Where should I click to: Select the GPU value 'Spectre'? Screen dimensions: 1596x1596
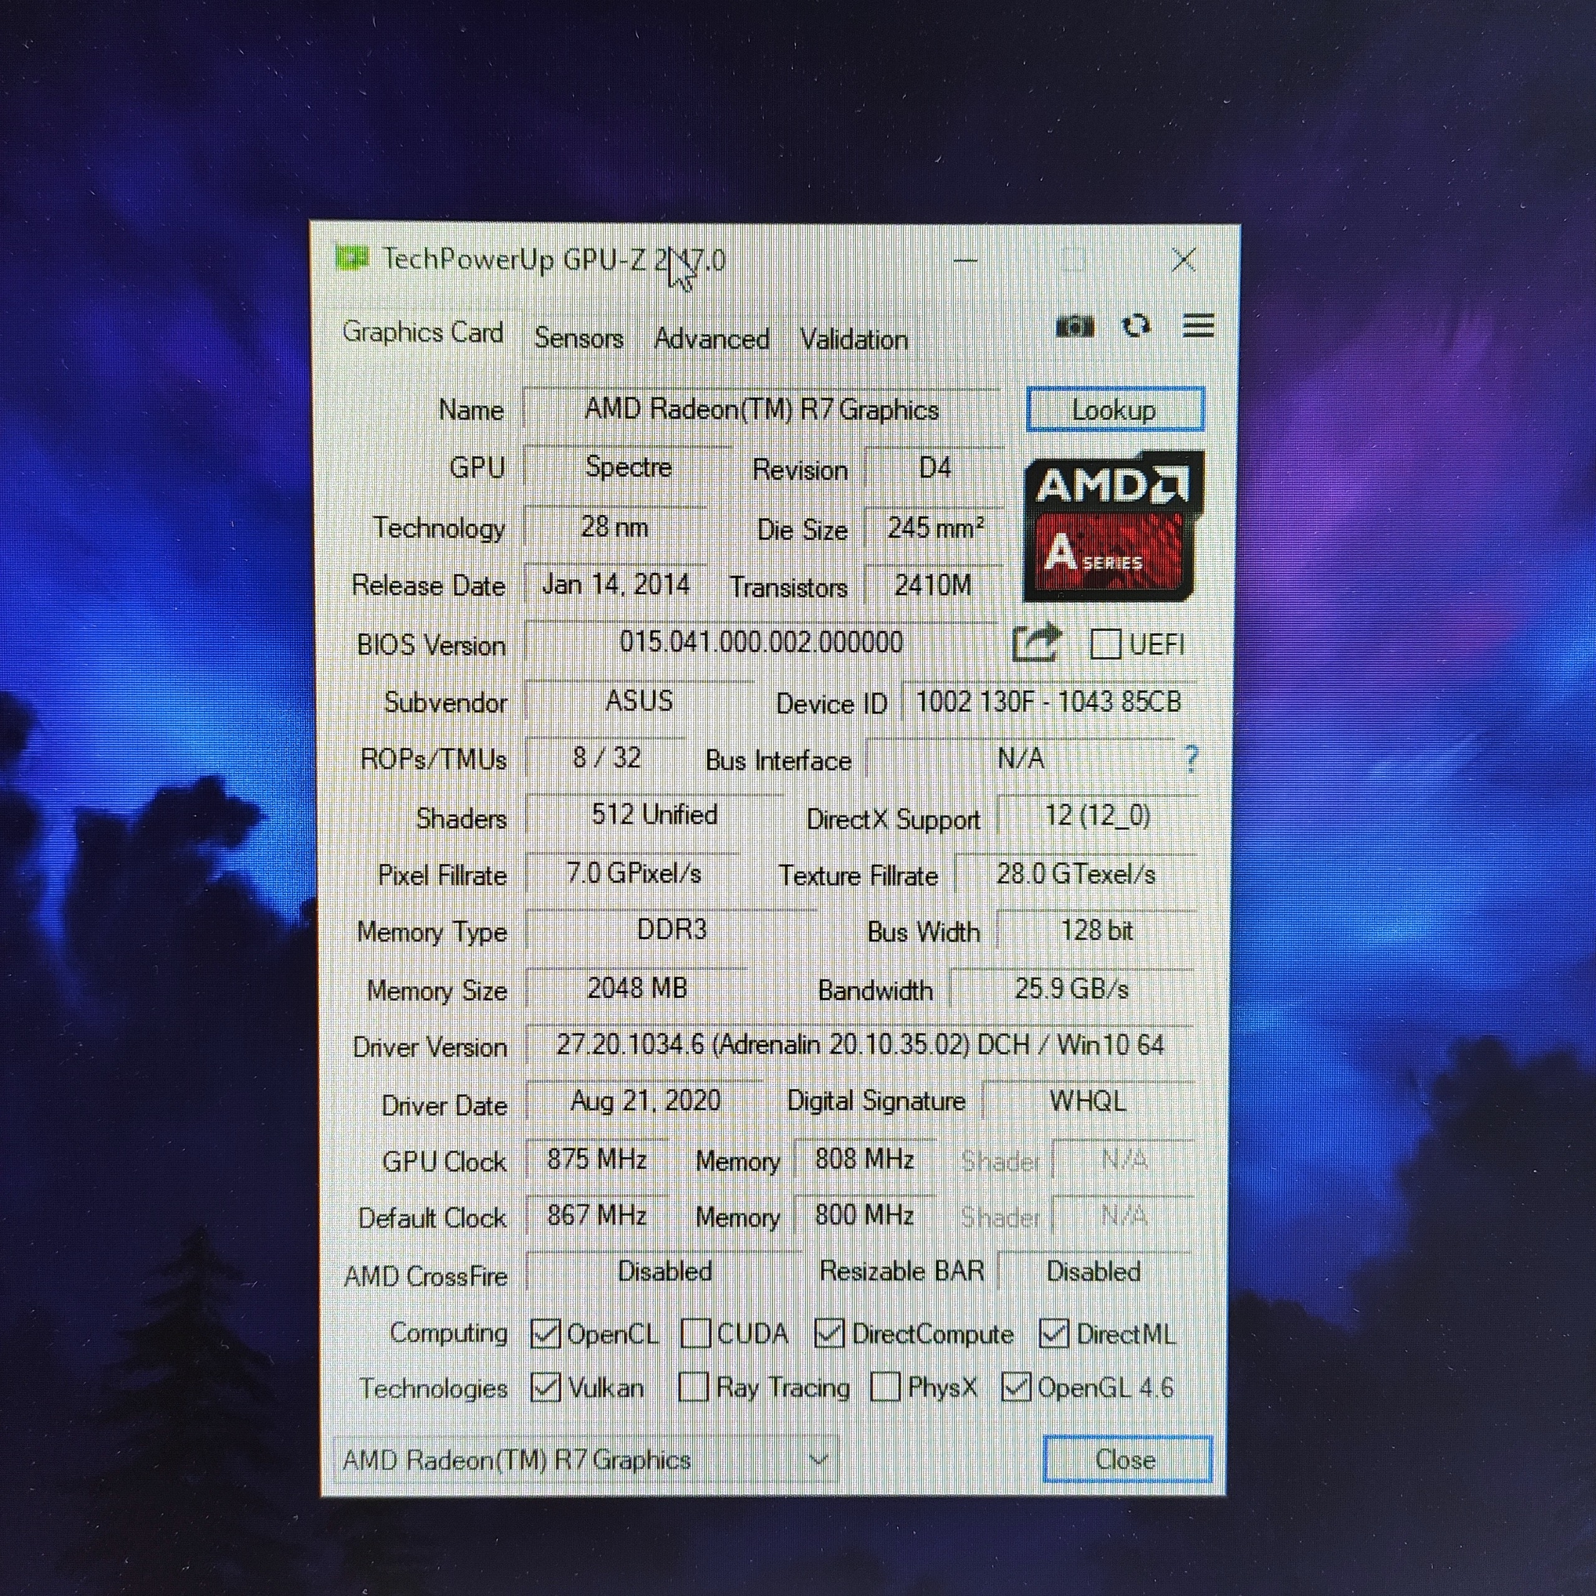tap(628, 468)
